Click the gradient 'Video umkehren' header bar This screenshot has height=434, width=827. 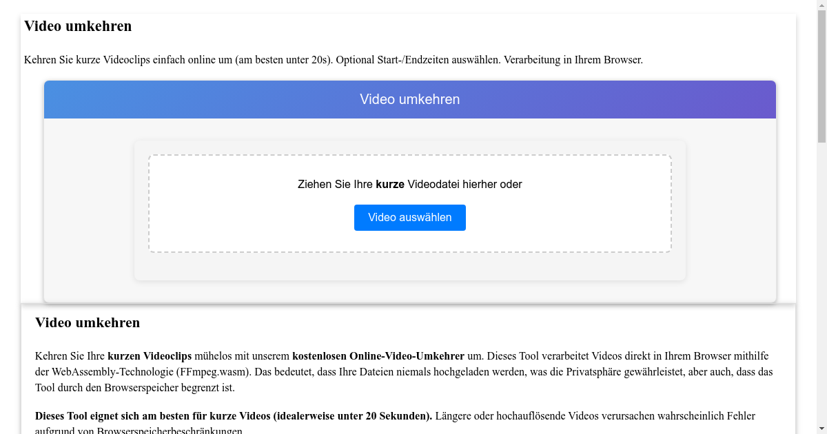point(409,99)
